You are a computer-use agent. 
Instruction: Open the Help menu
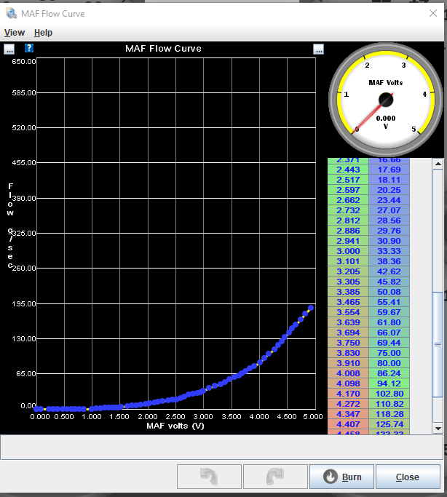click(43, 33)
